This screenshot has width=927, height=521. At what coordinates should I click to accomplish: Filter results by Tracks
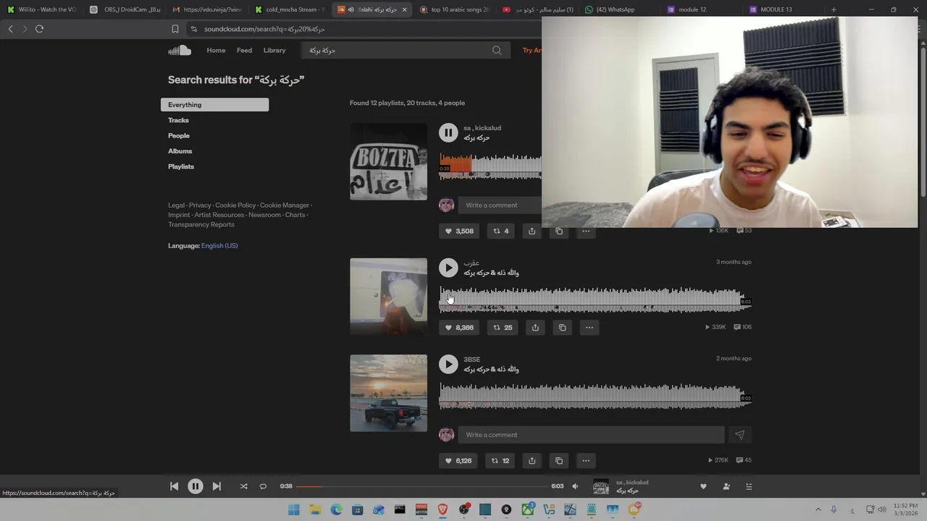178,120
